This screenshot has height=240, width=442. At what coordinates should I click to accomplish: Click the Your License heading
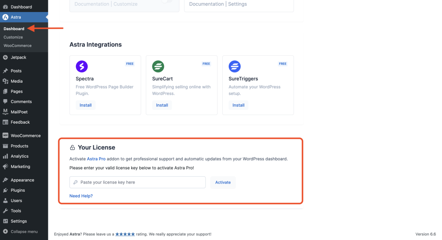pyautogui.click(x=96, y=147)
